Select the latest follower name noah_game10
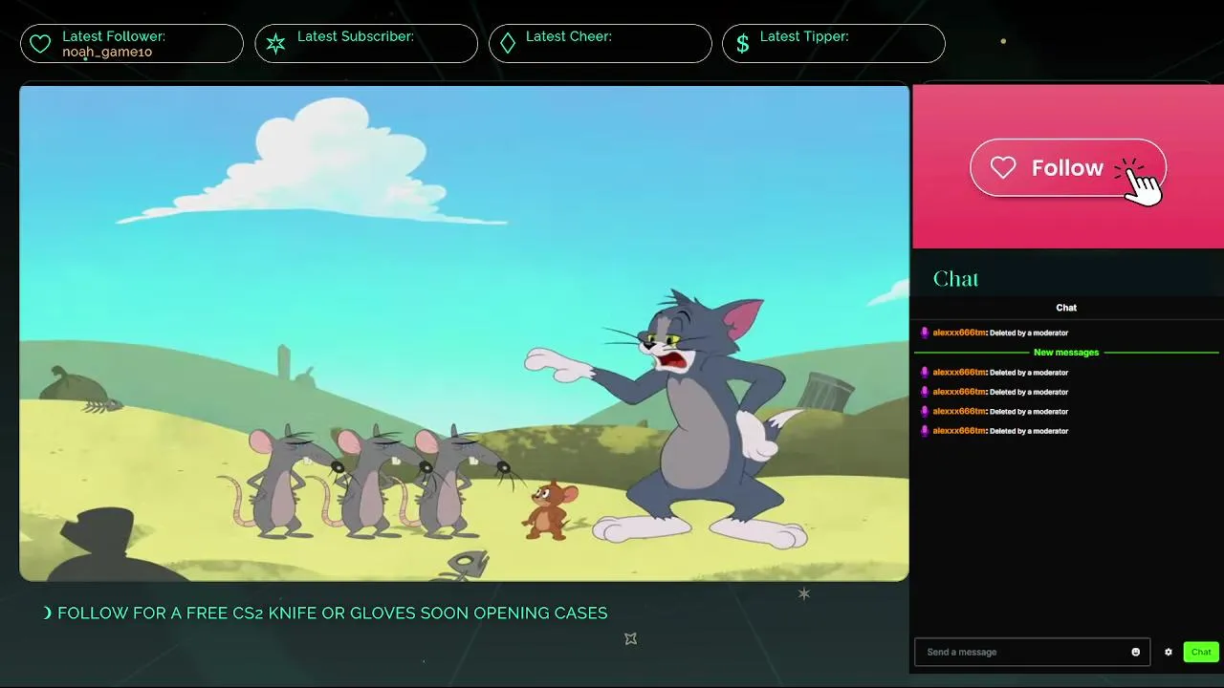Viewport: 1224px width, 688px height. (107, 52)
